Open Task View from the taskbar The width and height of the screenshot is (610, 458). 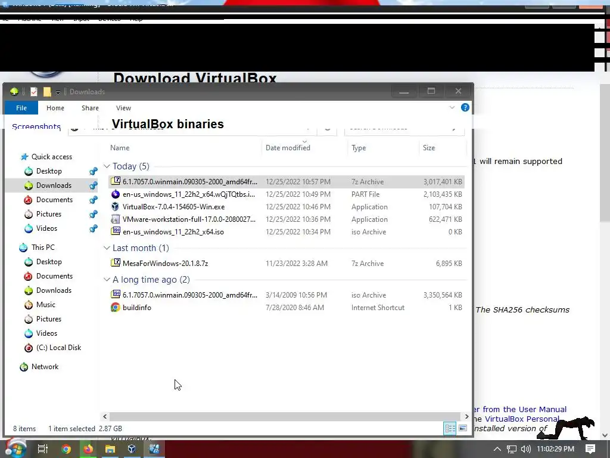click(x=42, y=449)
